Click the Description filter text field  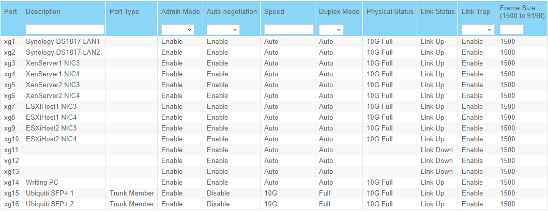click(x=65, y=30)
